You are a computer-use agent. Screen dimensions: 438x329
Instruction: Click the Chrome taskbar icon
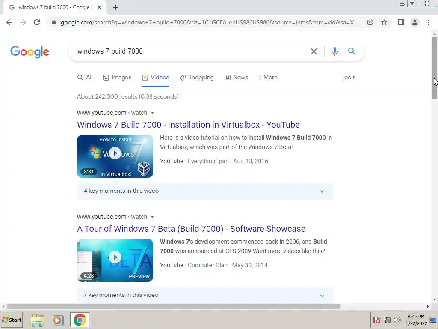pos(80,320)
